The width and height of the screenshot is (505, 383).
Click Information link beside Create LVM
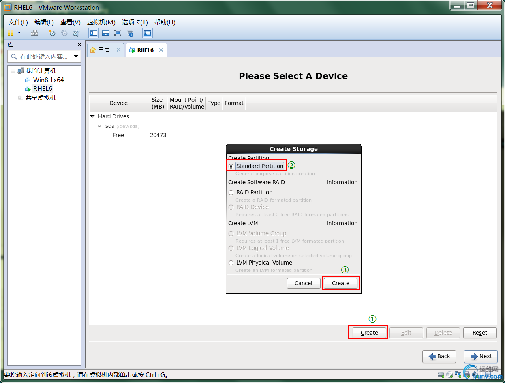342,223
